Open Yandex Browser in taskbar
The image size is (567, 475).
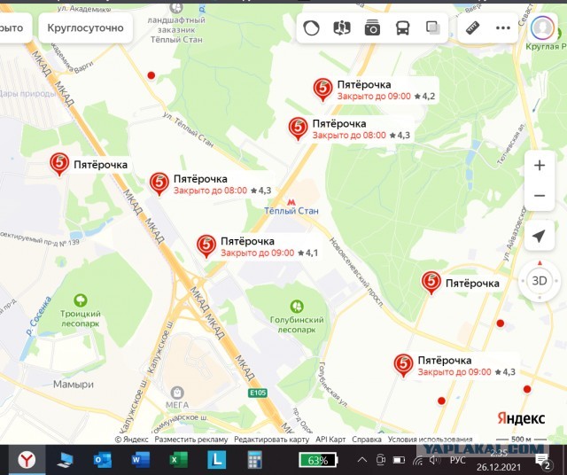[x=27, y=460]
